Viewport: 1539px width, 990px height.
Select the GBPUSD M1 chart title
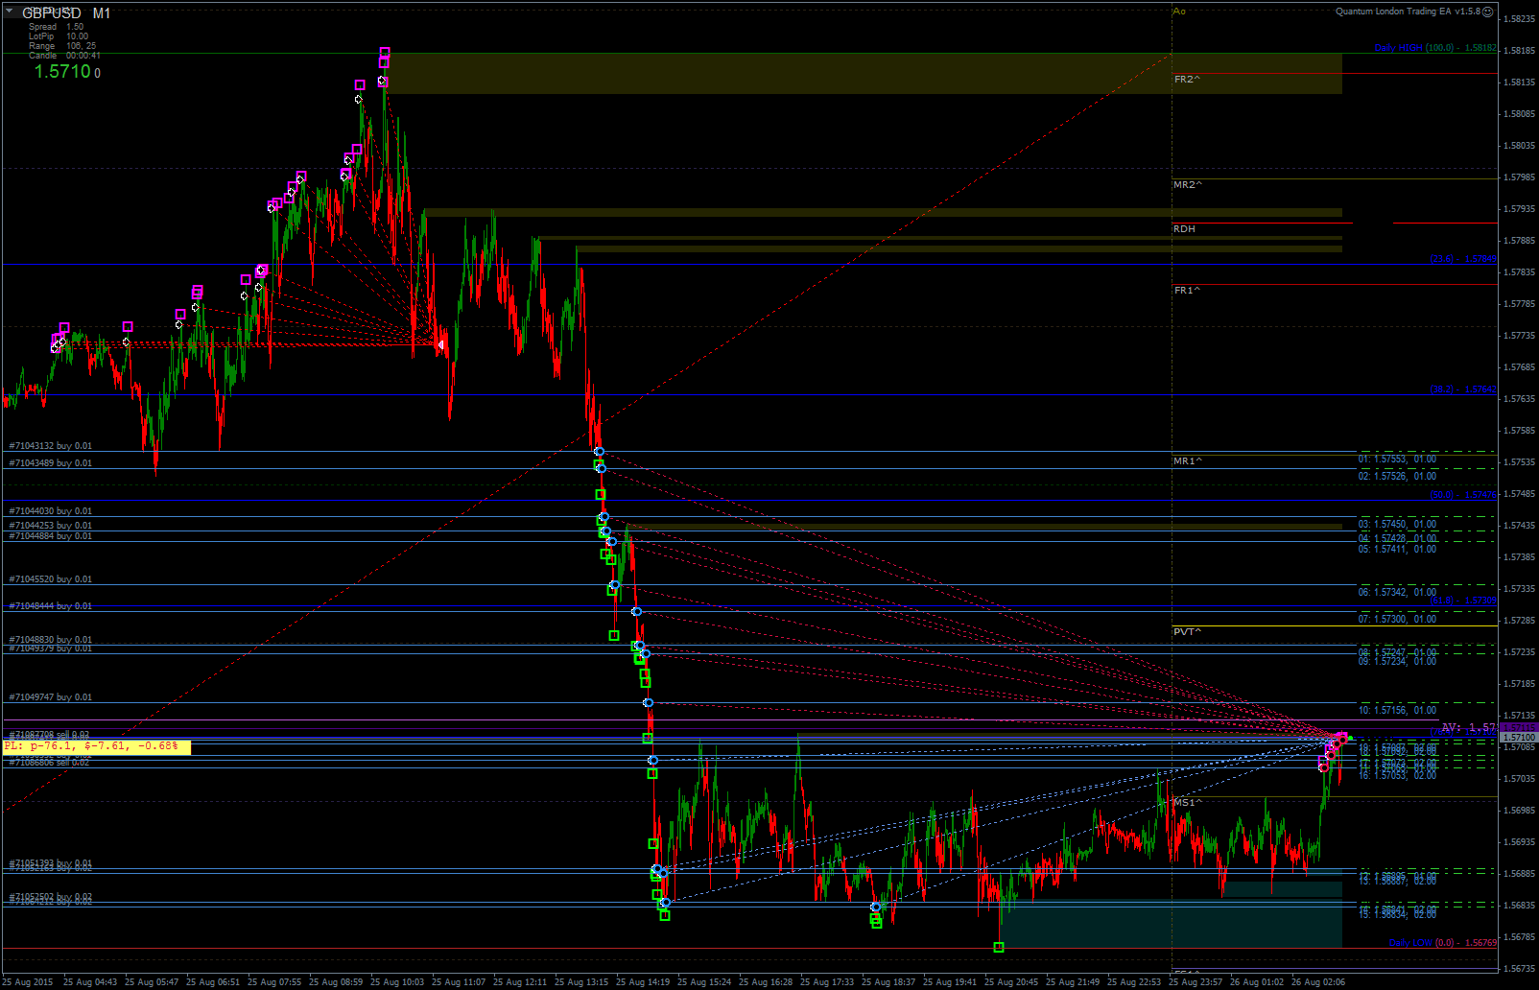pyautogui.click(x=66, y=13)
